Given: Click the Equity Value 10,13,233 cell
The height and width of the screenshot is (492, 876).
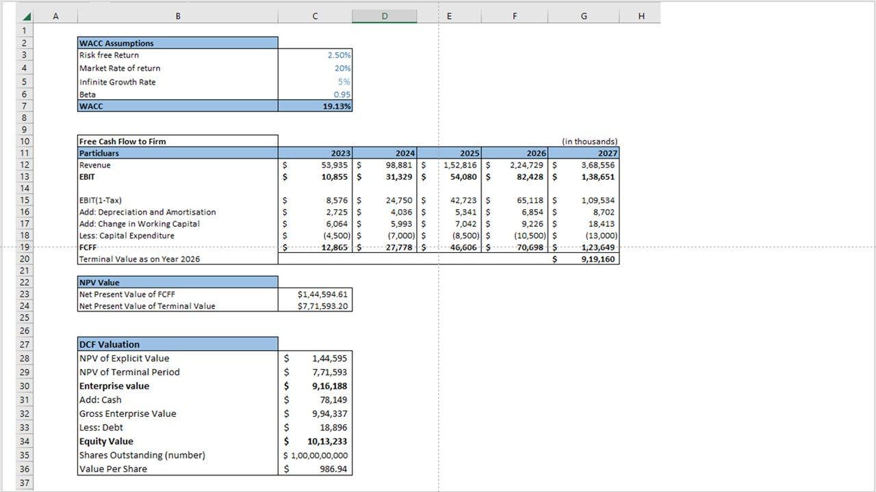Looking at the screenshot, I should 315,441.
